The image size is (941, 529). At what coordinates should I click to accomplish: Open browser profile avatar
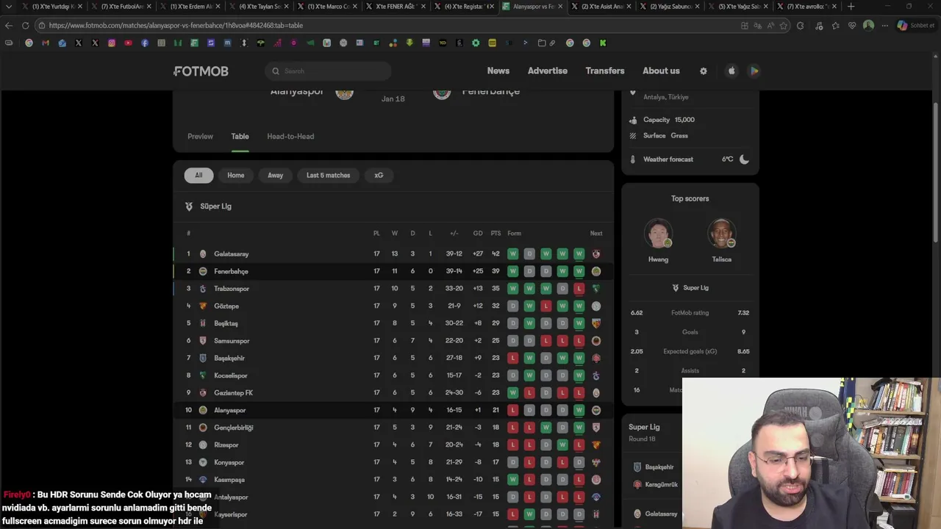868,26
